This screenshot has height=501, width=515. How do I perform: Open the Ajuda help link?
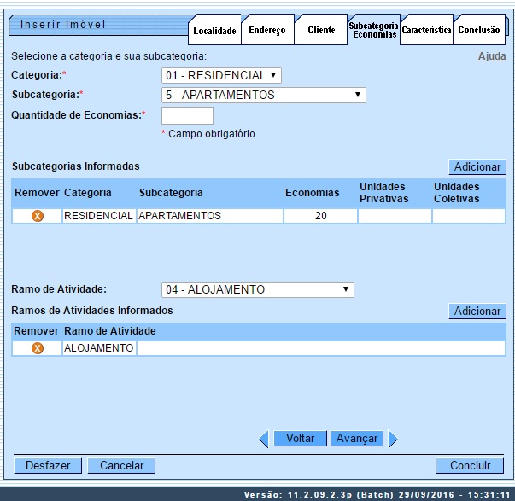click(x=491, y=56)
